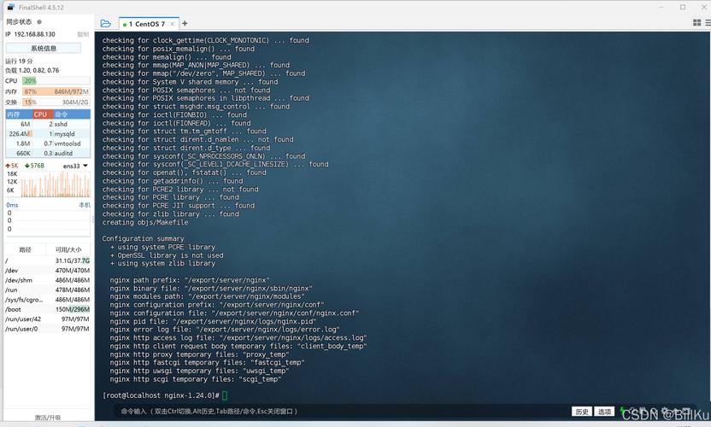Click the FinalShell app icon in title bar
Viewport: 711px width, 427px height.
click(x=10, y=7)
